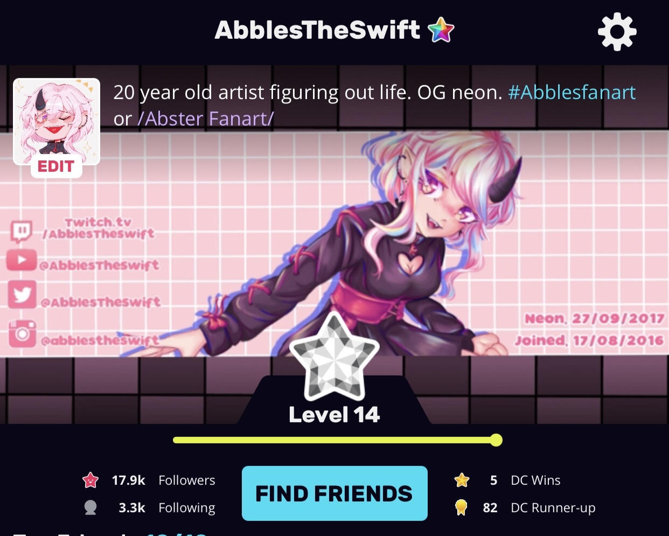Tap the gray Following person icon

[90, 507]
